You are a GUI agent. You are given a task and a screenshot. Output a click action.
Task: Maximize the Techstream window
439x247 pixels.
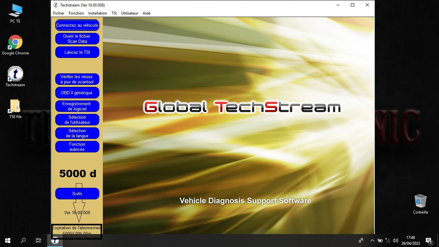353,5
